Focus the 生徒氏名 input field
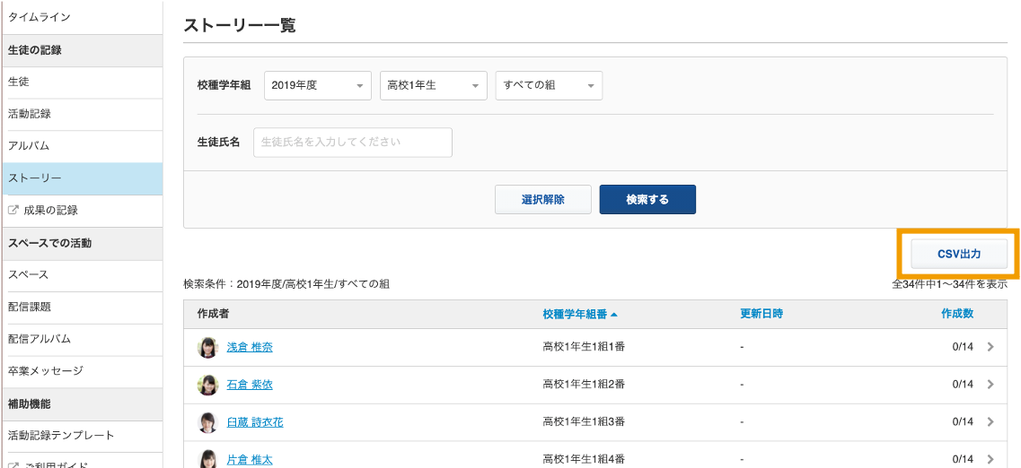 353,143
